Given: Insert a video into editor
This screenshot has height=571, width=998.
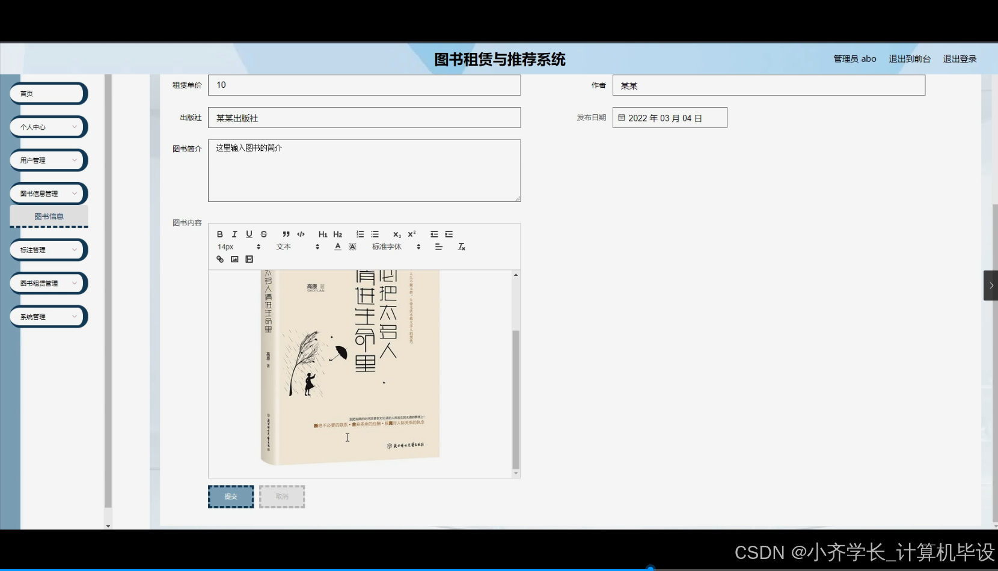Looking at the screenshot, I should 249,260.
